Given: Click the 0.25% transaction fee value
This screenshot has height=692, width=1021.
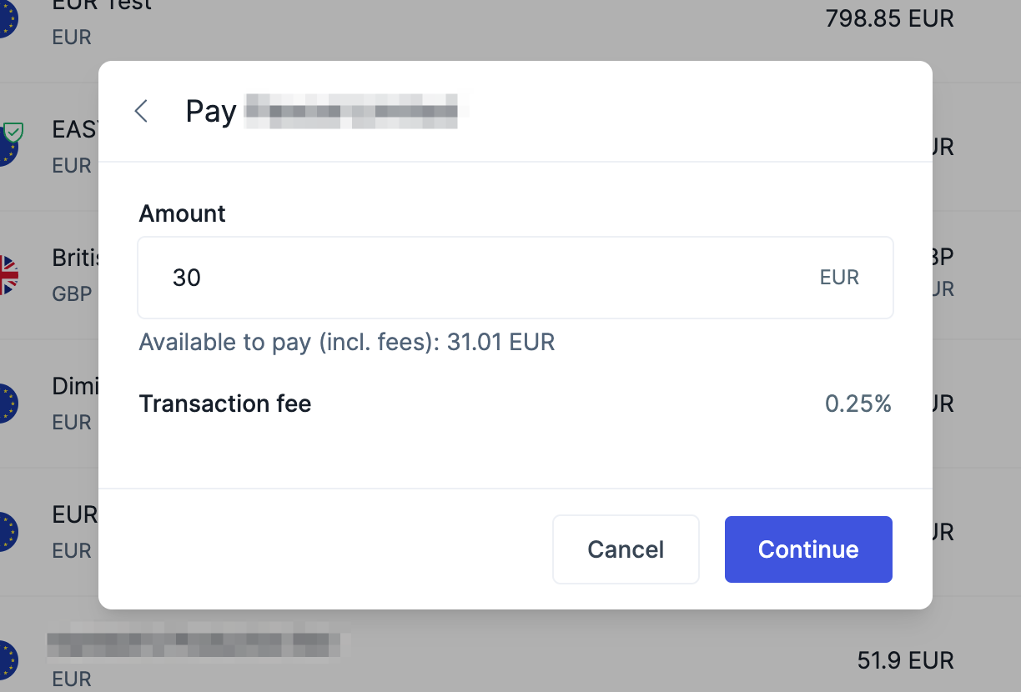Looking at the screenshot, I should pyautogui.click(x=858, y=404).
